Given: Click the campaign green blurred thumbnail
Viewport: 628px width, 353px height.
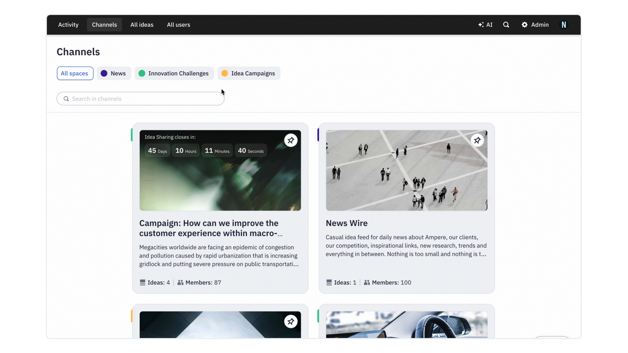Looking at the screenshot, I should click(220, 170).
